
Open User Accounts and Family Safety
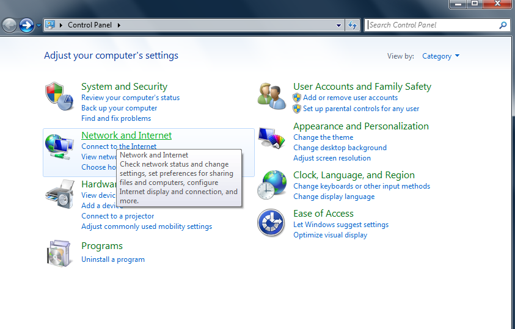pos(362,87)
